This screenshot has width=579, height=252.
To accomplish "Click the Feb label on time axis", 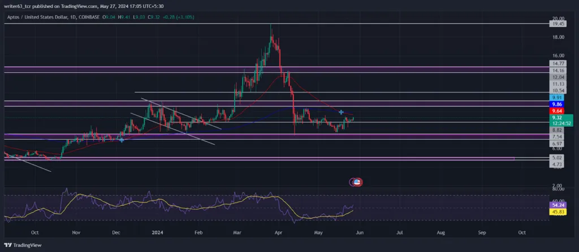I will pyautogui.click(x=198, y=232).
